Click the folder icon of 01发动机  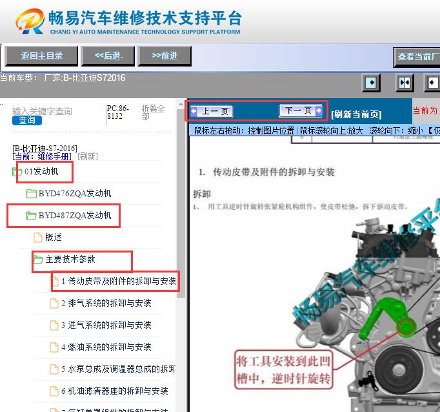click(17, 172)
